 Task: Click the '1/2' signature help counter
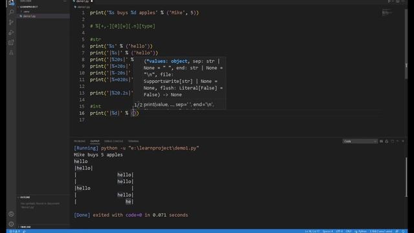tap(138, 105)
